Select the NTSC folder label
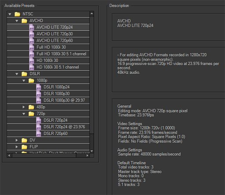Screen dimensions: 225x195 28,14
